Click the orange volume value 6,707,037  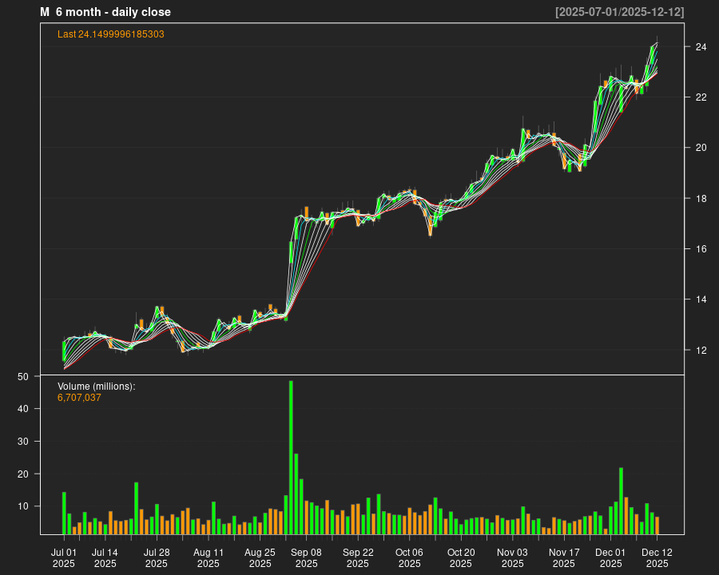point(79,397)
